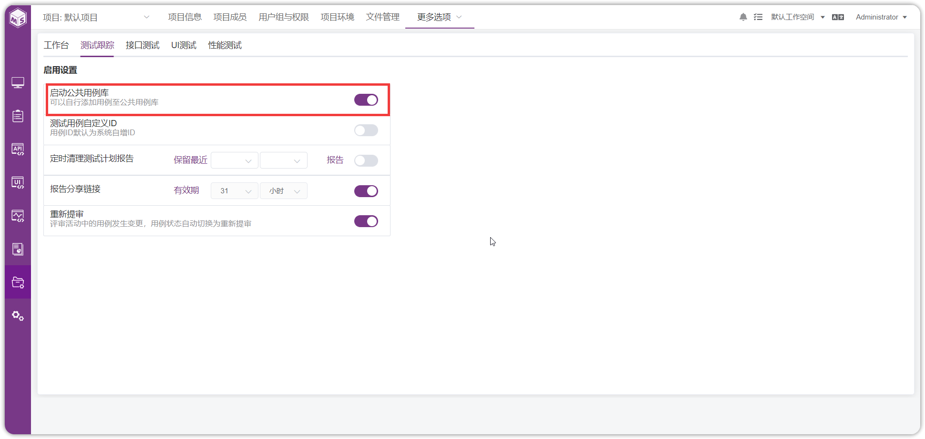Go to 用户组与权限 menu

click(284, 17)
